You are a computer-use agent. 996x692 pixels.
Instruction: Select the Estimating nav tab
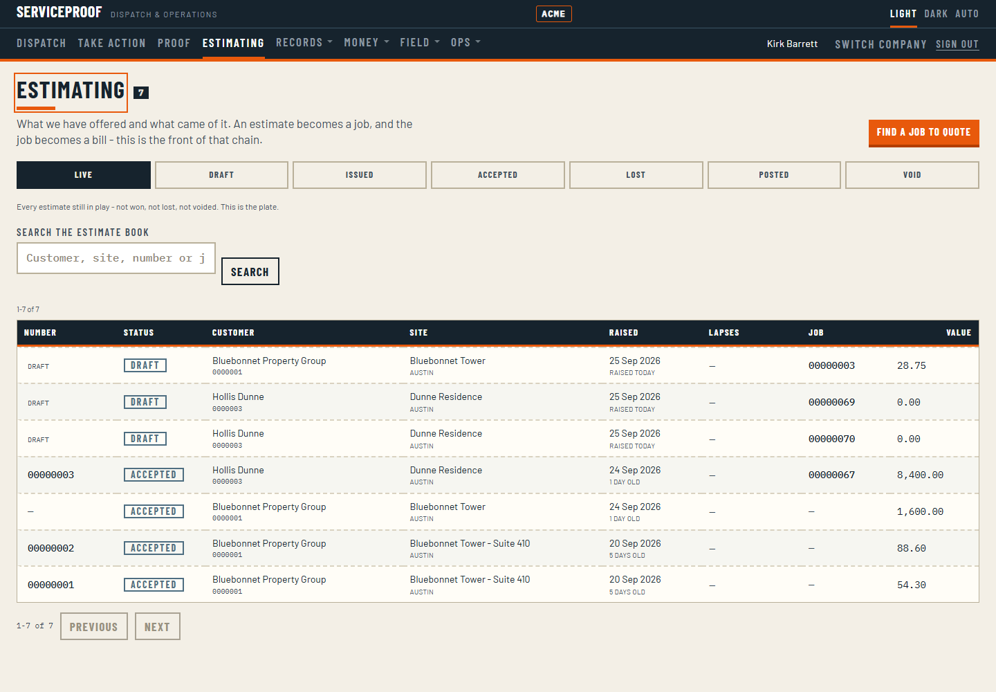pos(233,43)
